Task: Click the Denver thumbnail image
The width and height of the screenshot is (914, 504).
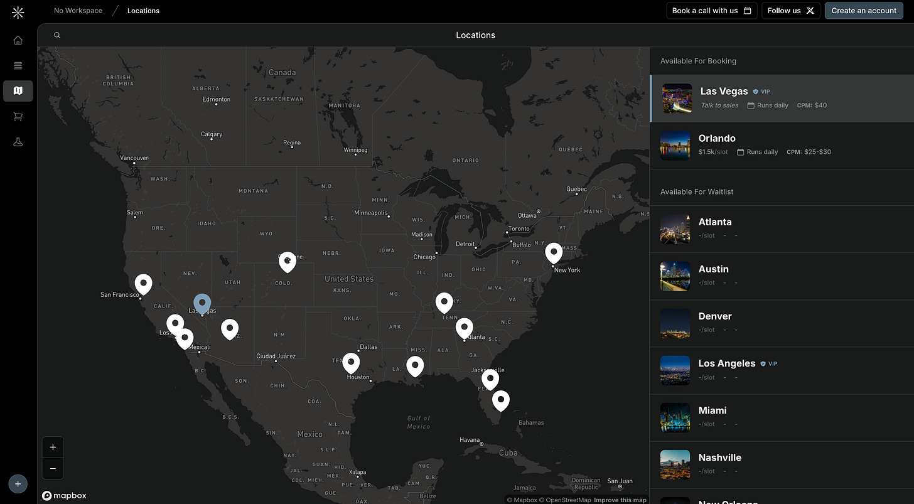Action: [675, 324]
